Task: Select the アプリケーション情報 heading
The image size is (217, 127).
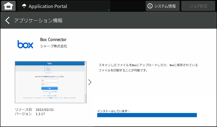Action: pyautogui.click(x=38, y=20)
